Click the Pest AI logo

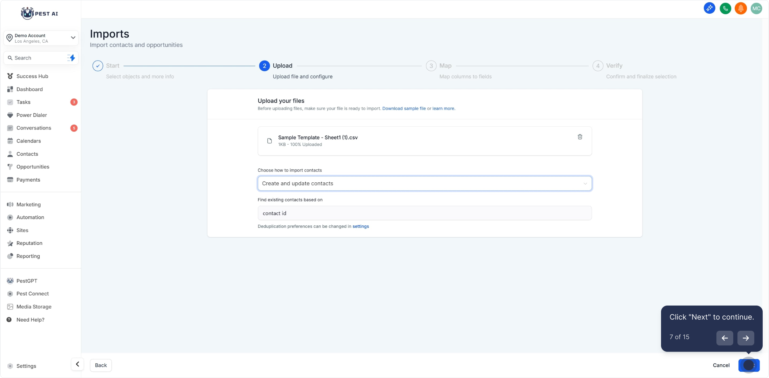click(x=39, y=13)
